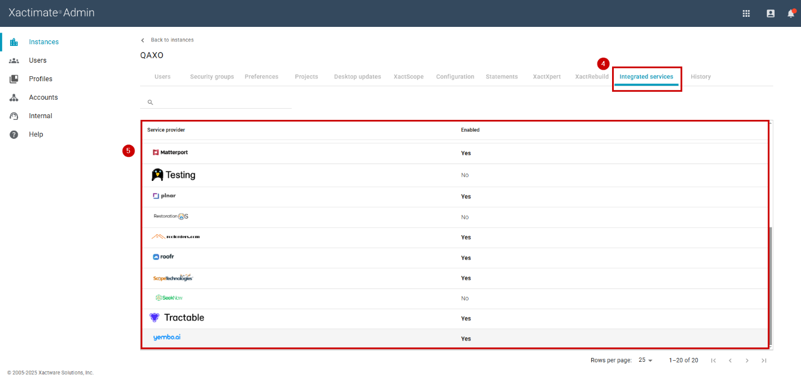
Task: Open Users in the sidebar
Action: [x=38, y=60]
